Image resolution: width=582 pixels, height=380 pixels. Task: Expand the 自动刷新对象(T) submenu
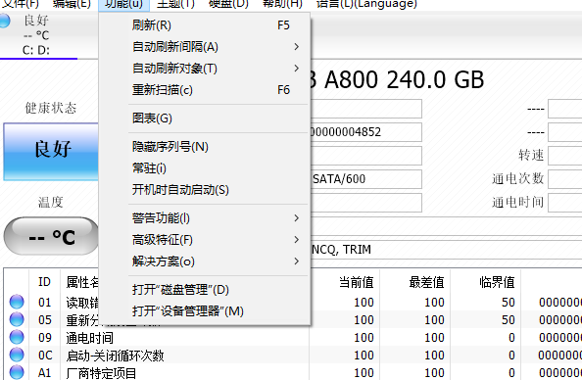coord(205,69)
